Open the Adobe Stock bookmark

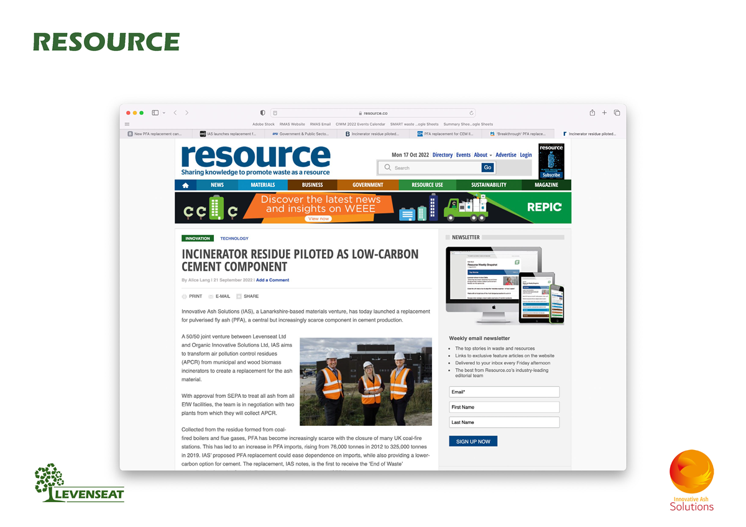(x=264, y=124)
